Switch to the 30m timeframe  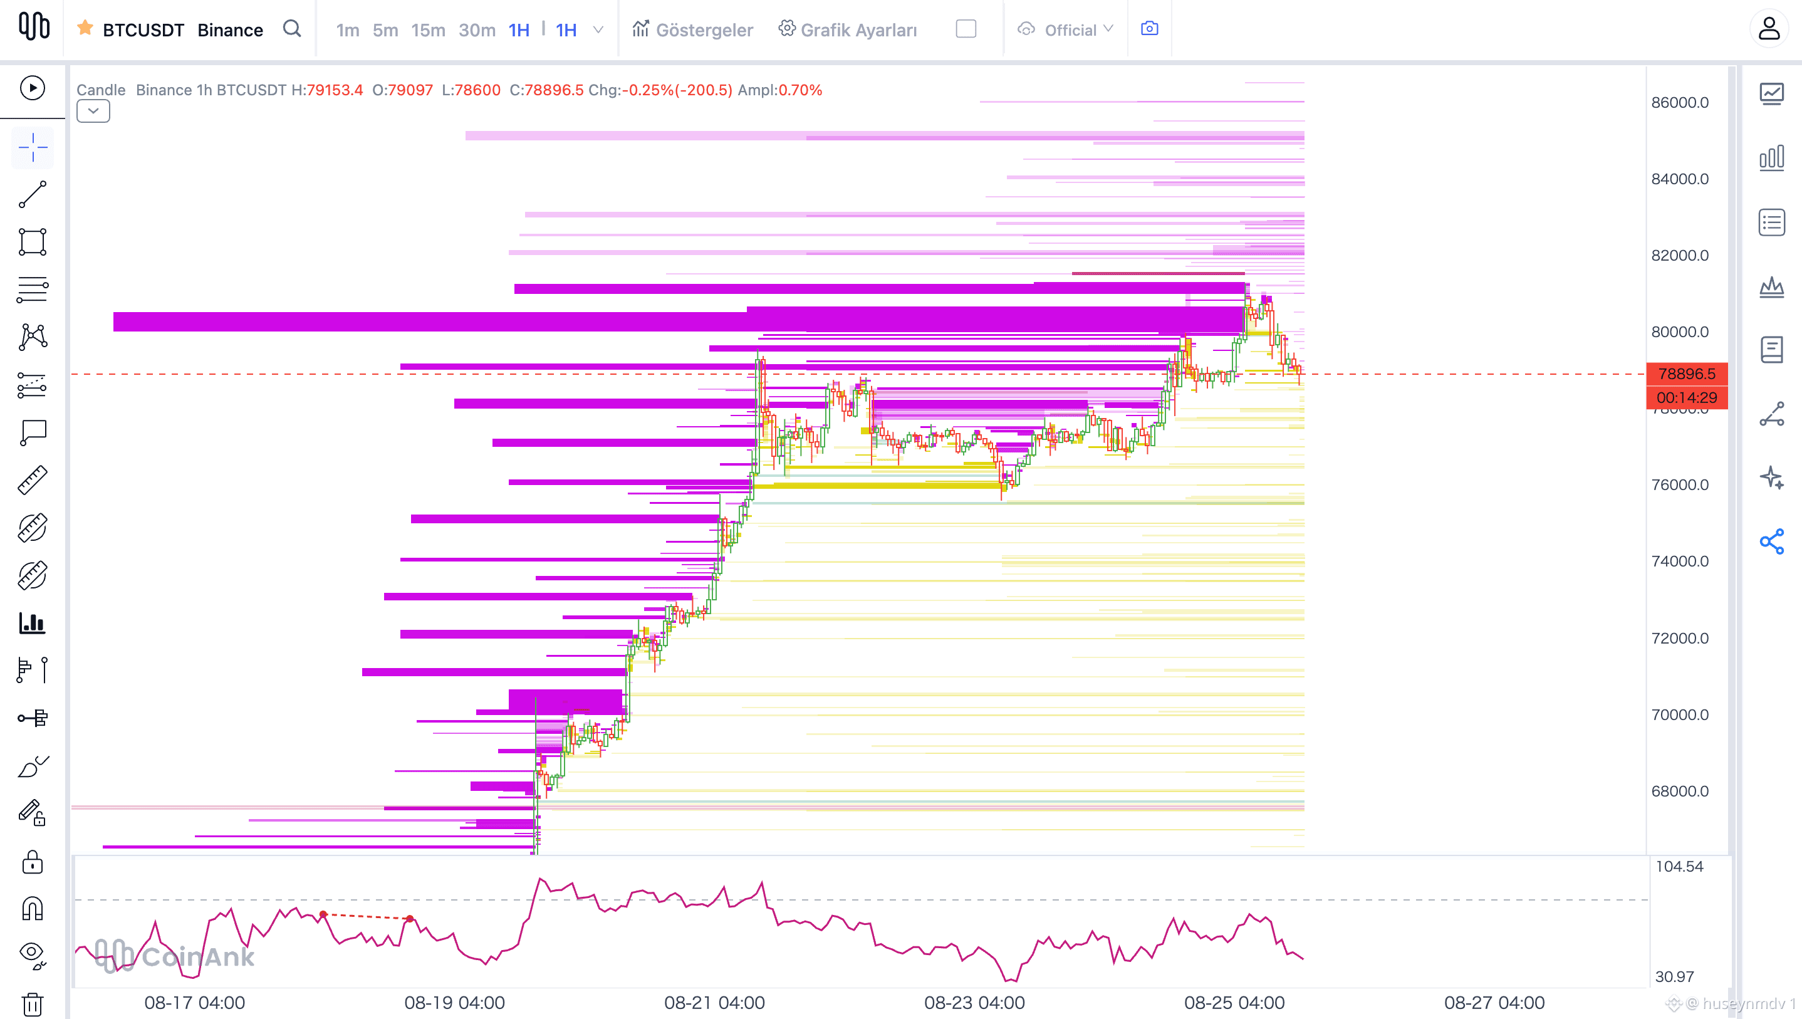[x=477, y=30]
